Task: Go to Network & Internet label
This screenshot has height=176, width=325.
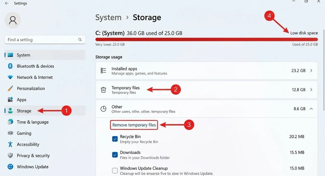Action: (x=35, y=77)
